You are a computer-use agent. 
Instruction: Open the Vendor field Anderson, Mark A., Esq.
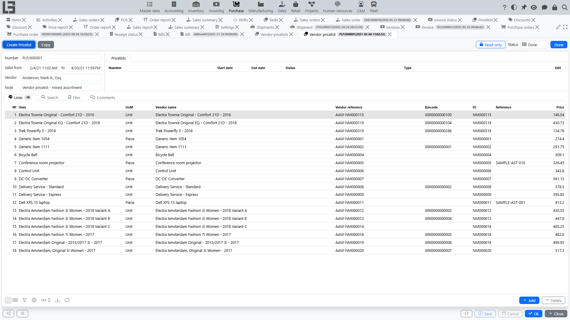pos(61,78)
